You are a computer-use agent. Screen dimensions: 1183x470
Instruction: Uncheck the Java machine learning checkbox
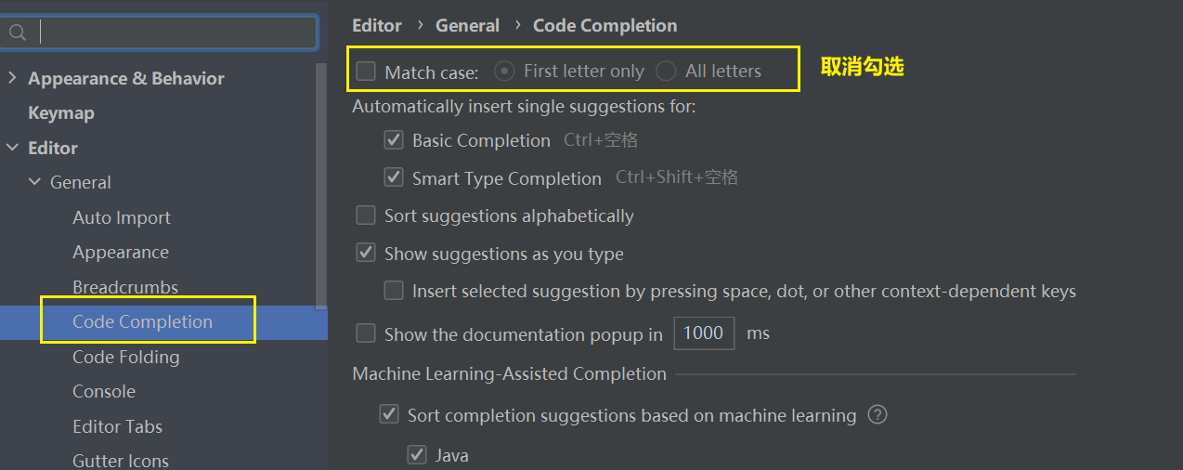point(417,455)
